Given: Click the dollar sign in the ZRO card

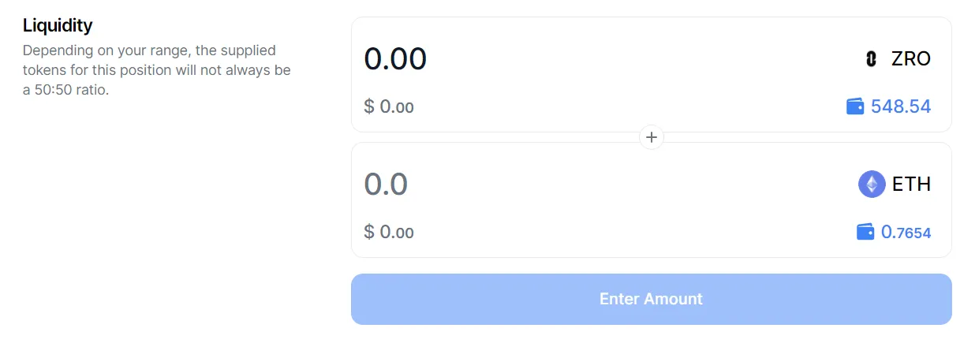Looking at the screenshot, I should coord(369,106).
